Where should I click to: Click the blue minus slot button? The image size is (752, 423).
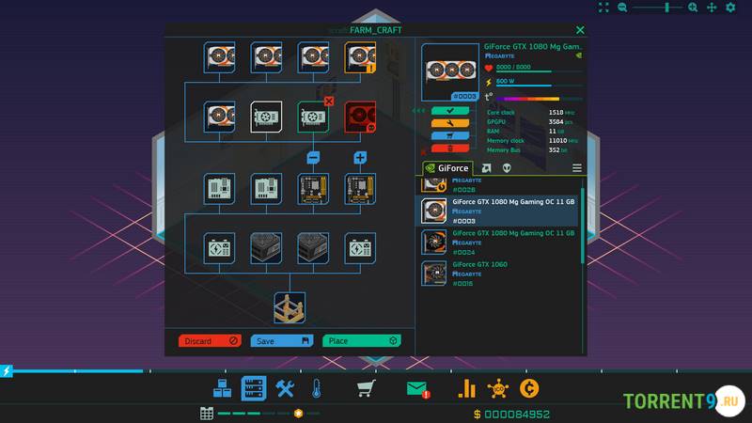314,158
